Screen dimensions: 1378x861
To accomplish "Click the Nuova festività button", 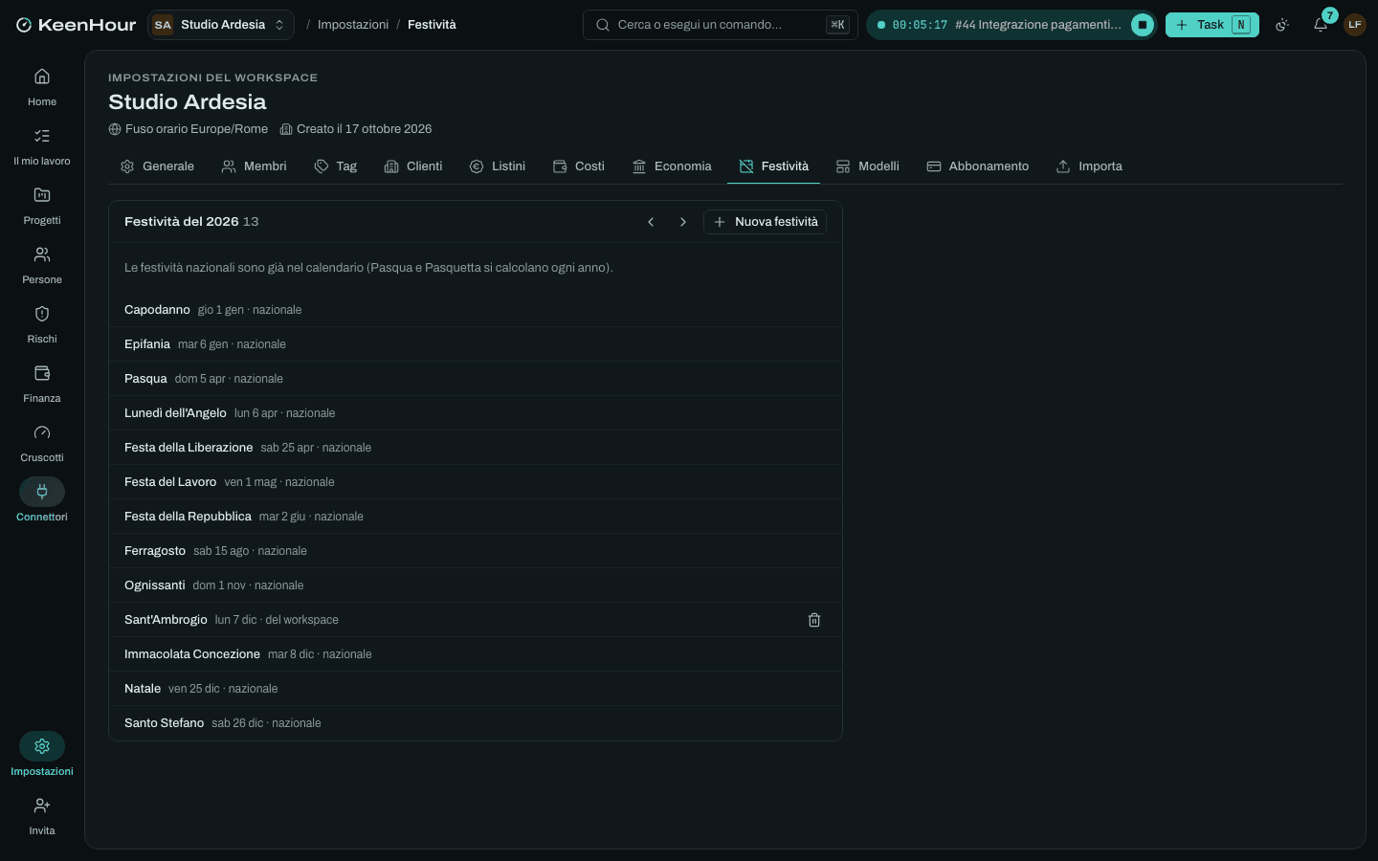I will (766, 222).
